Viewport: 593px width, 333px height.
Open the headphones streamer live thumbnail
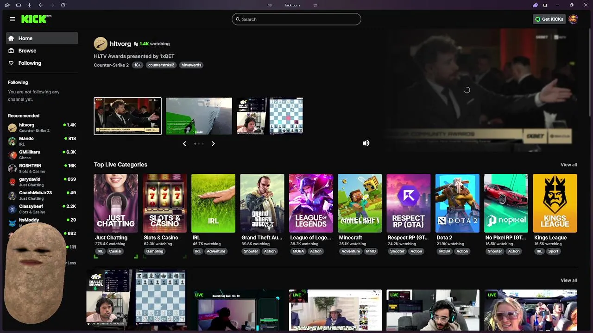pyautogui.click(x=433, y=310)
